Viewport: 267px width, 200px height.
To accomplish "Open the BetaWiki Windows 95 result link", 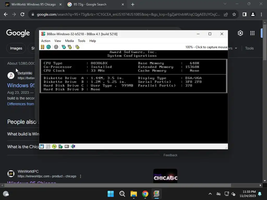I will [21, 85].
